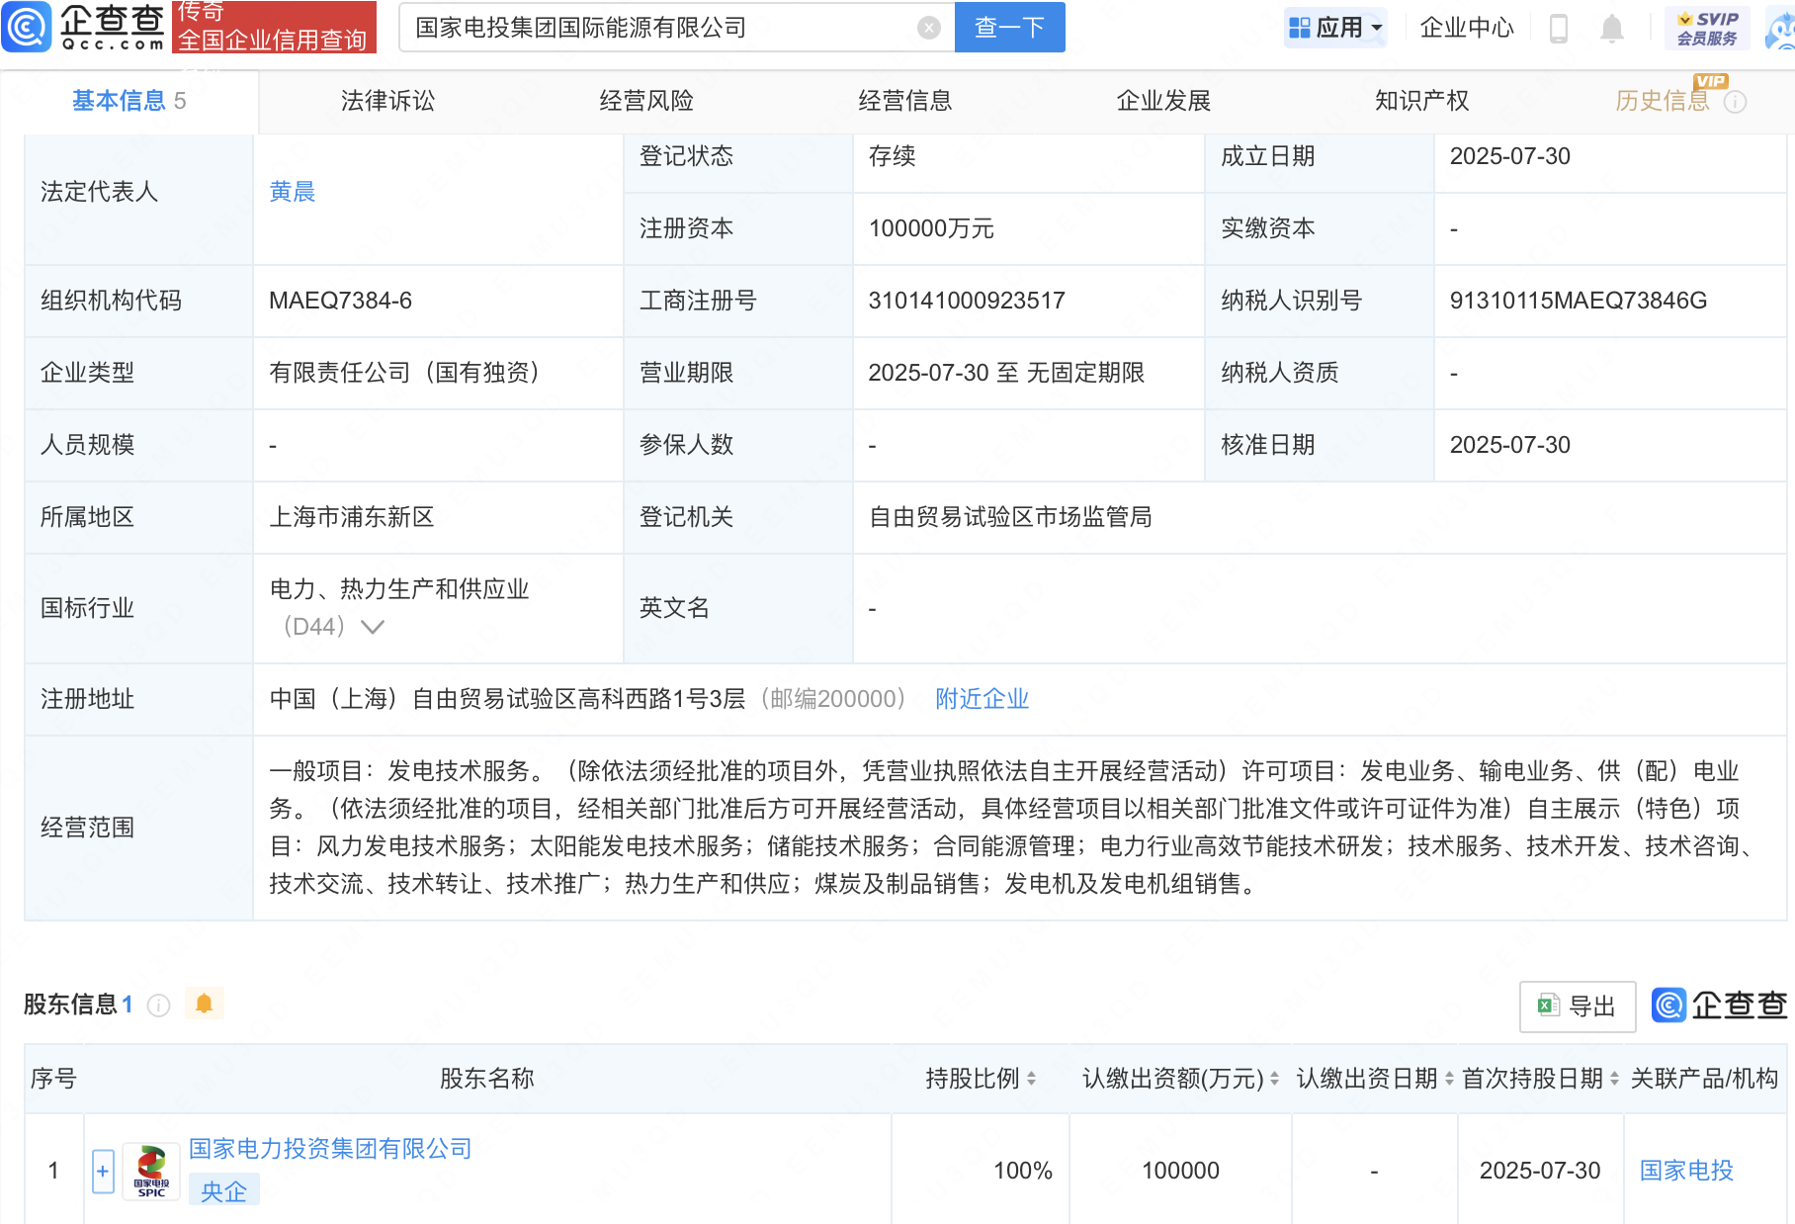The image size is (1795, 1224).
Task: Open notifications bell in top bar
Action: (x=1611, y=28)
